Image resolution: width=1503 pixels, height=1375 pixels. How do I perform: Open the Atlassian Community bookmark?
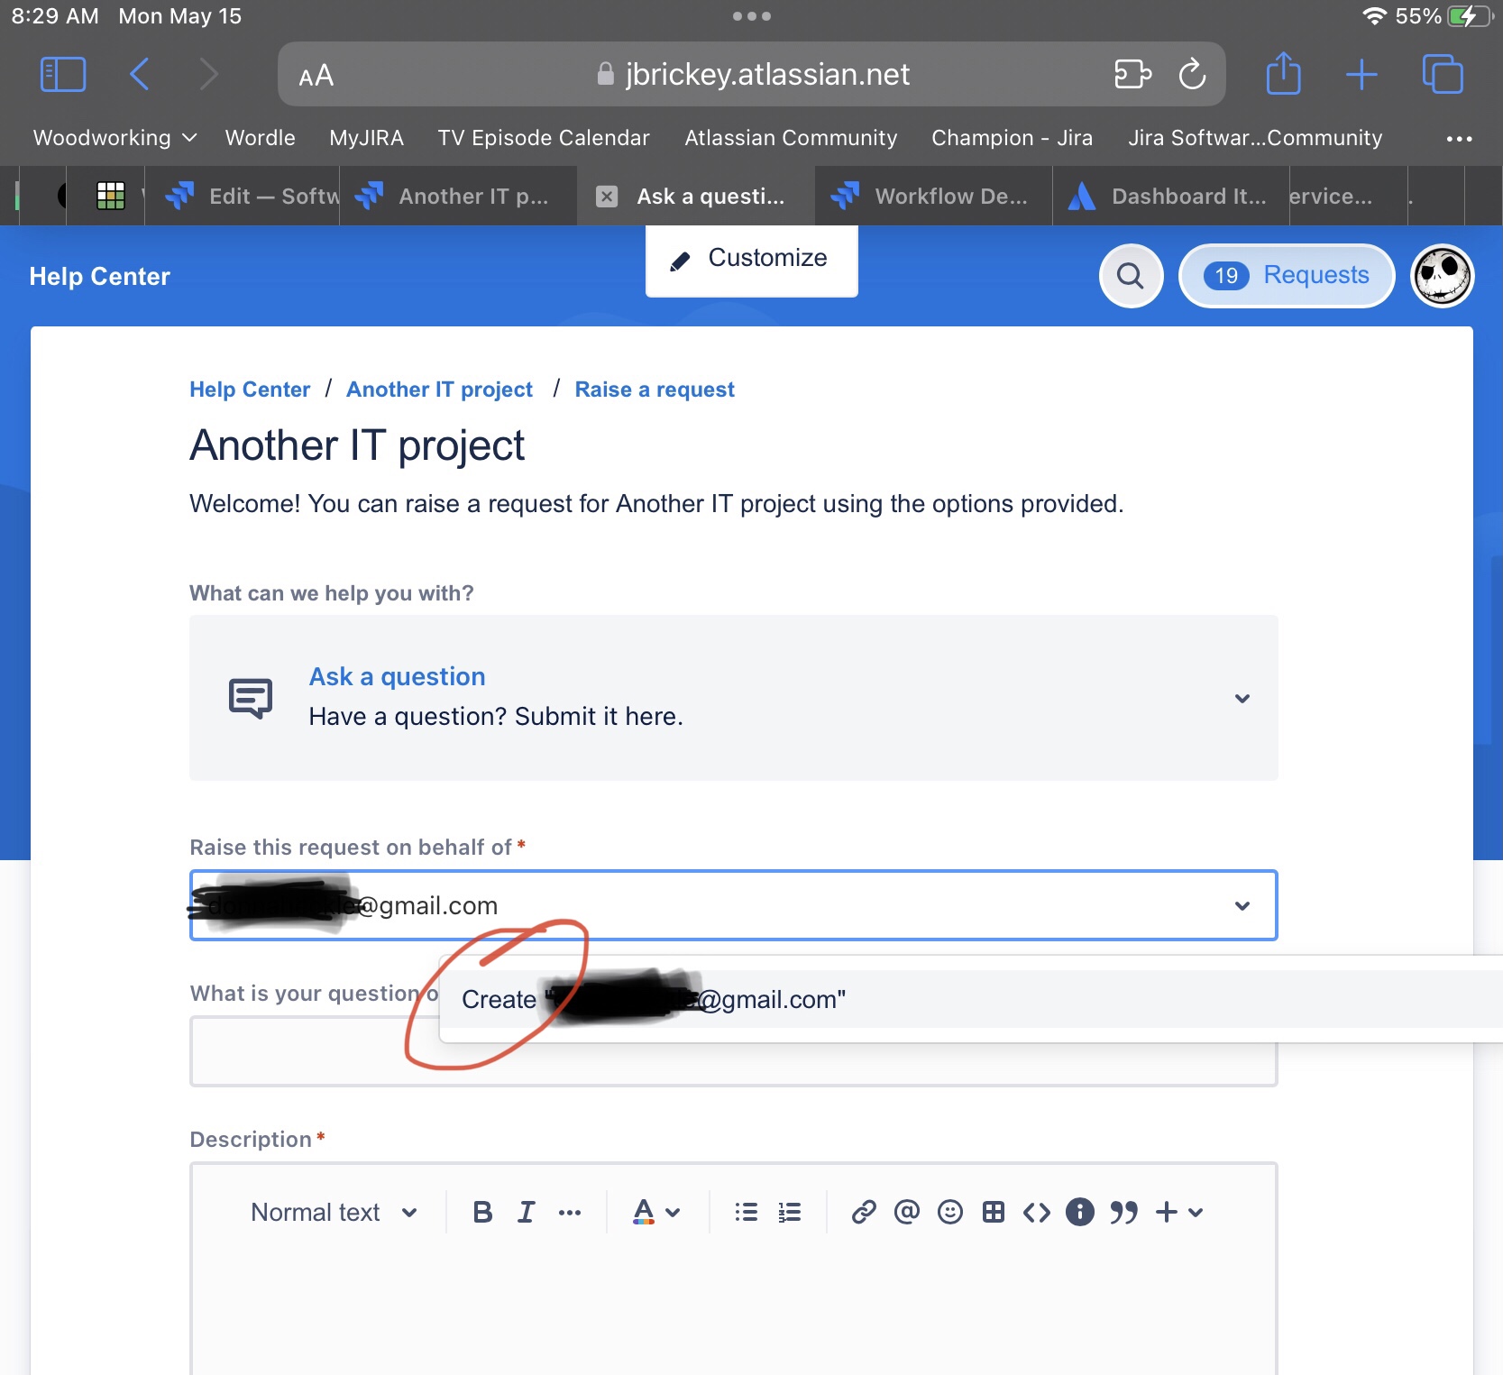tap(790, 137)
